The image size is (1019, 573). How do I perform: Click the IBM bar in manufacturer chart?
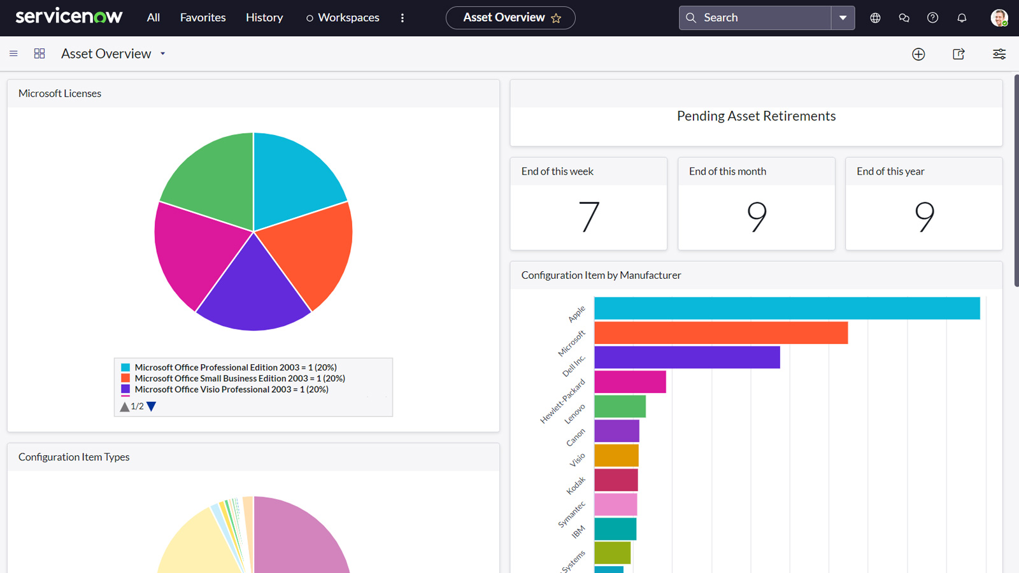click(615, 529)
